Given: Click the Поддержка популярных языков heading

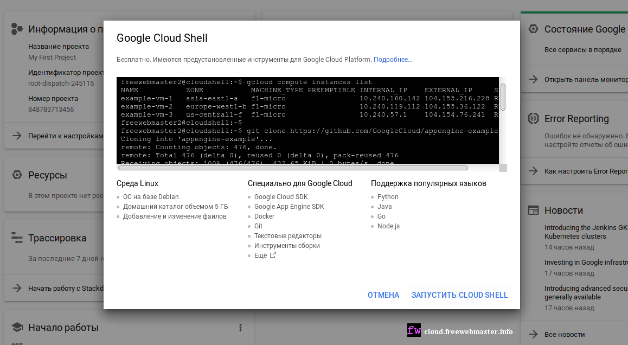Looking at the screenshot, I should click(x=428, y=183).
